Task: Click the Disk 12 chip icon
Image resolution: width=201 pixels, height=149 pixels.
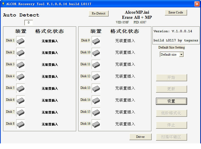Action: click(96, 76)
